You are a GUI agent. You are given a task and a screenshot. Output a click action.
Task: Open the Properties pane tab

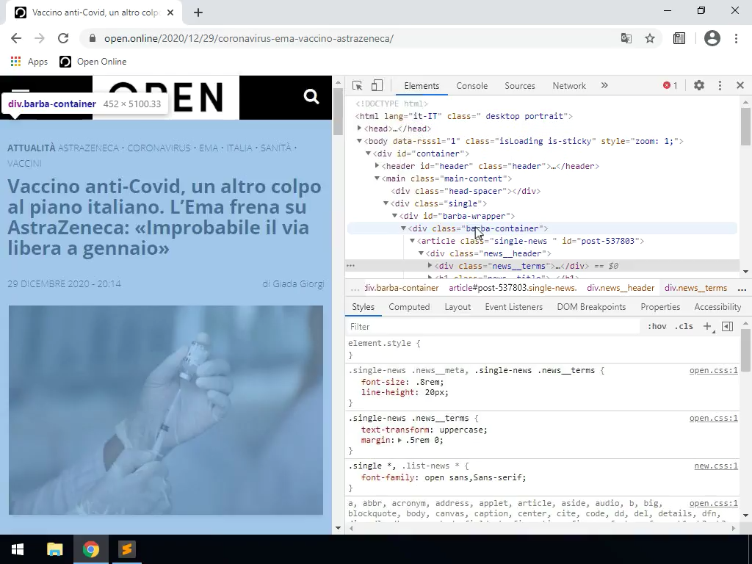660,307
